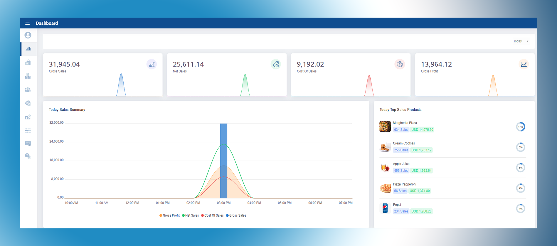Viewport: 557px width, 246px height.
Task: Open the discount tag sidebar icon
Action: (28, 103)
